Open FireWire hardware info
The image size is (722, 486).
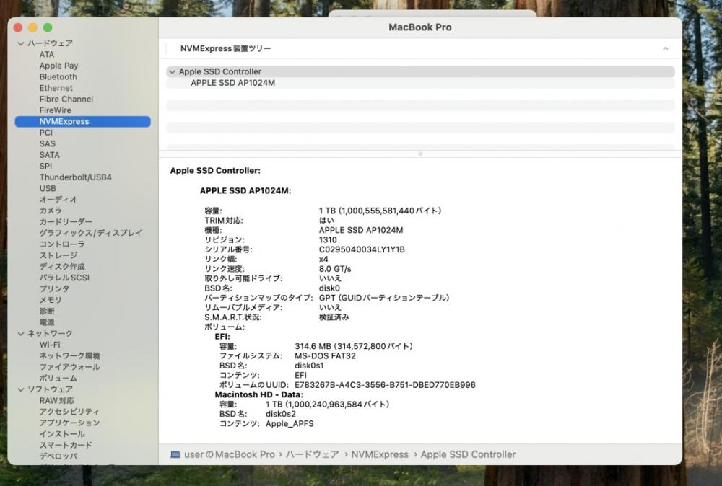(56, 110)
